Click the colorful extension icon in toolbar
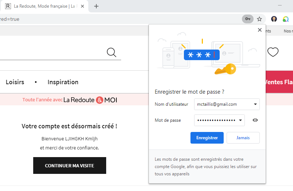Viewport: 293px width, 191px height. (x=286, y=19)
